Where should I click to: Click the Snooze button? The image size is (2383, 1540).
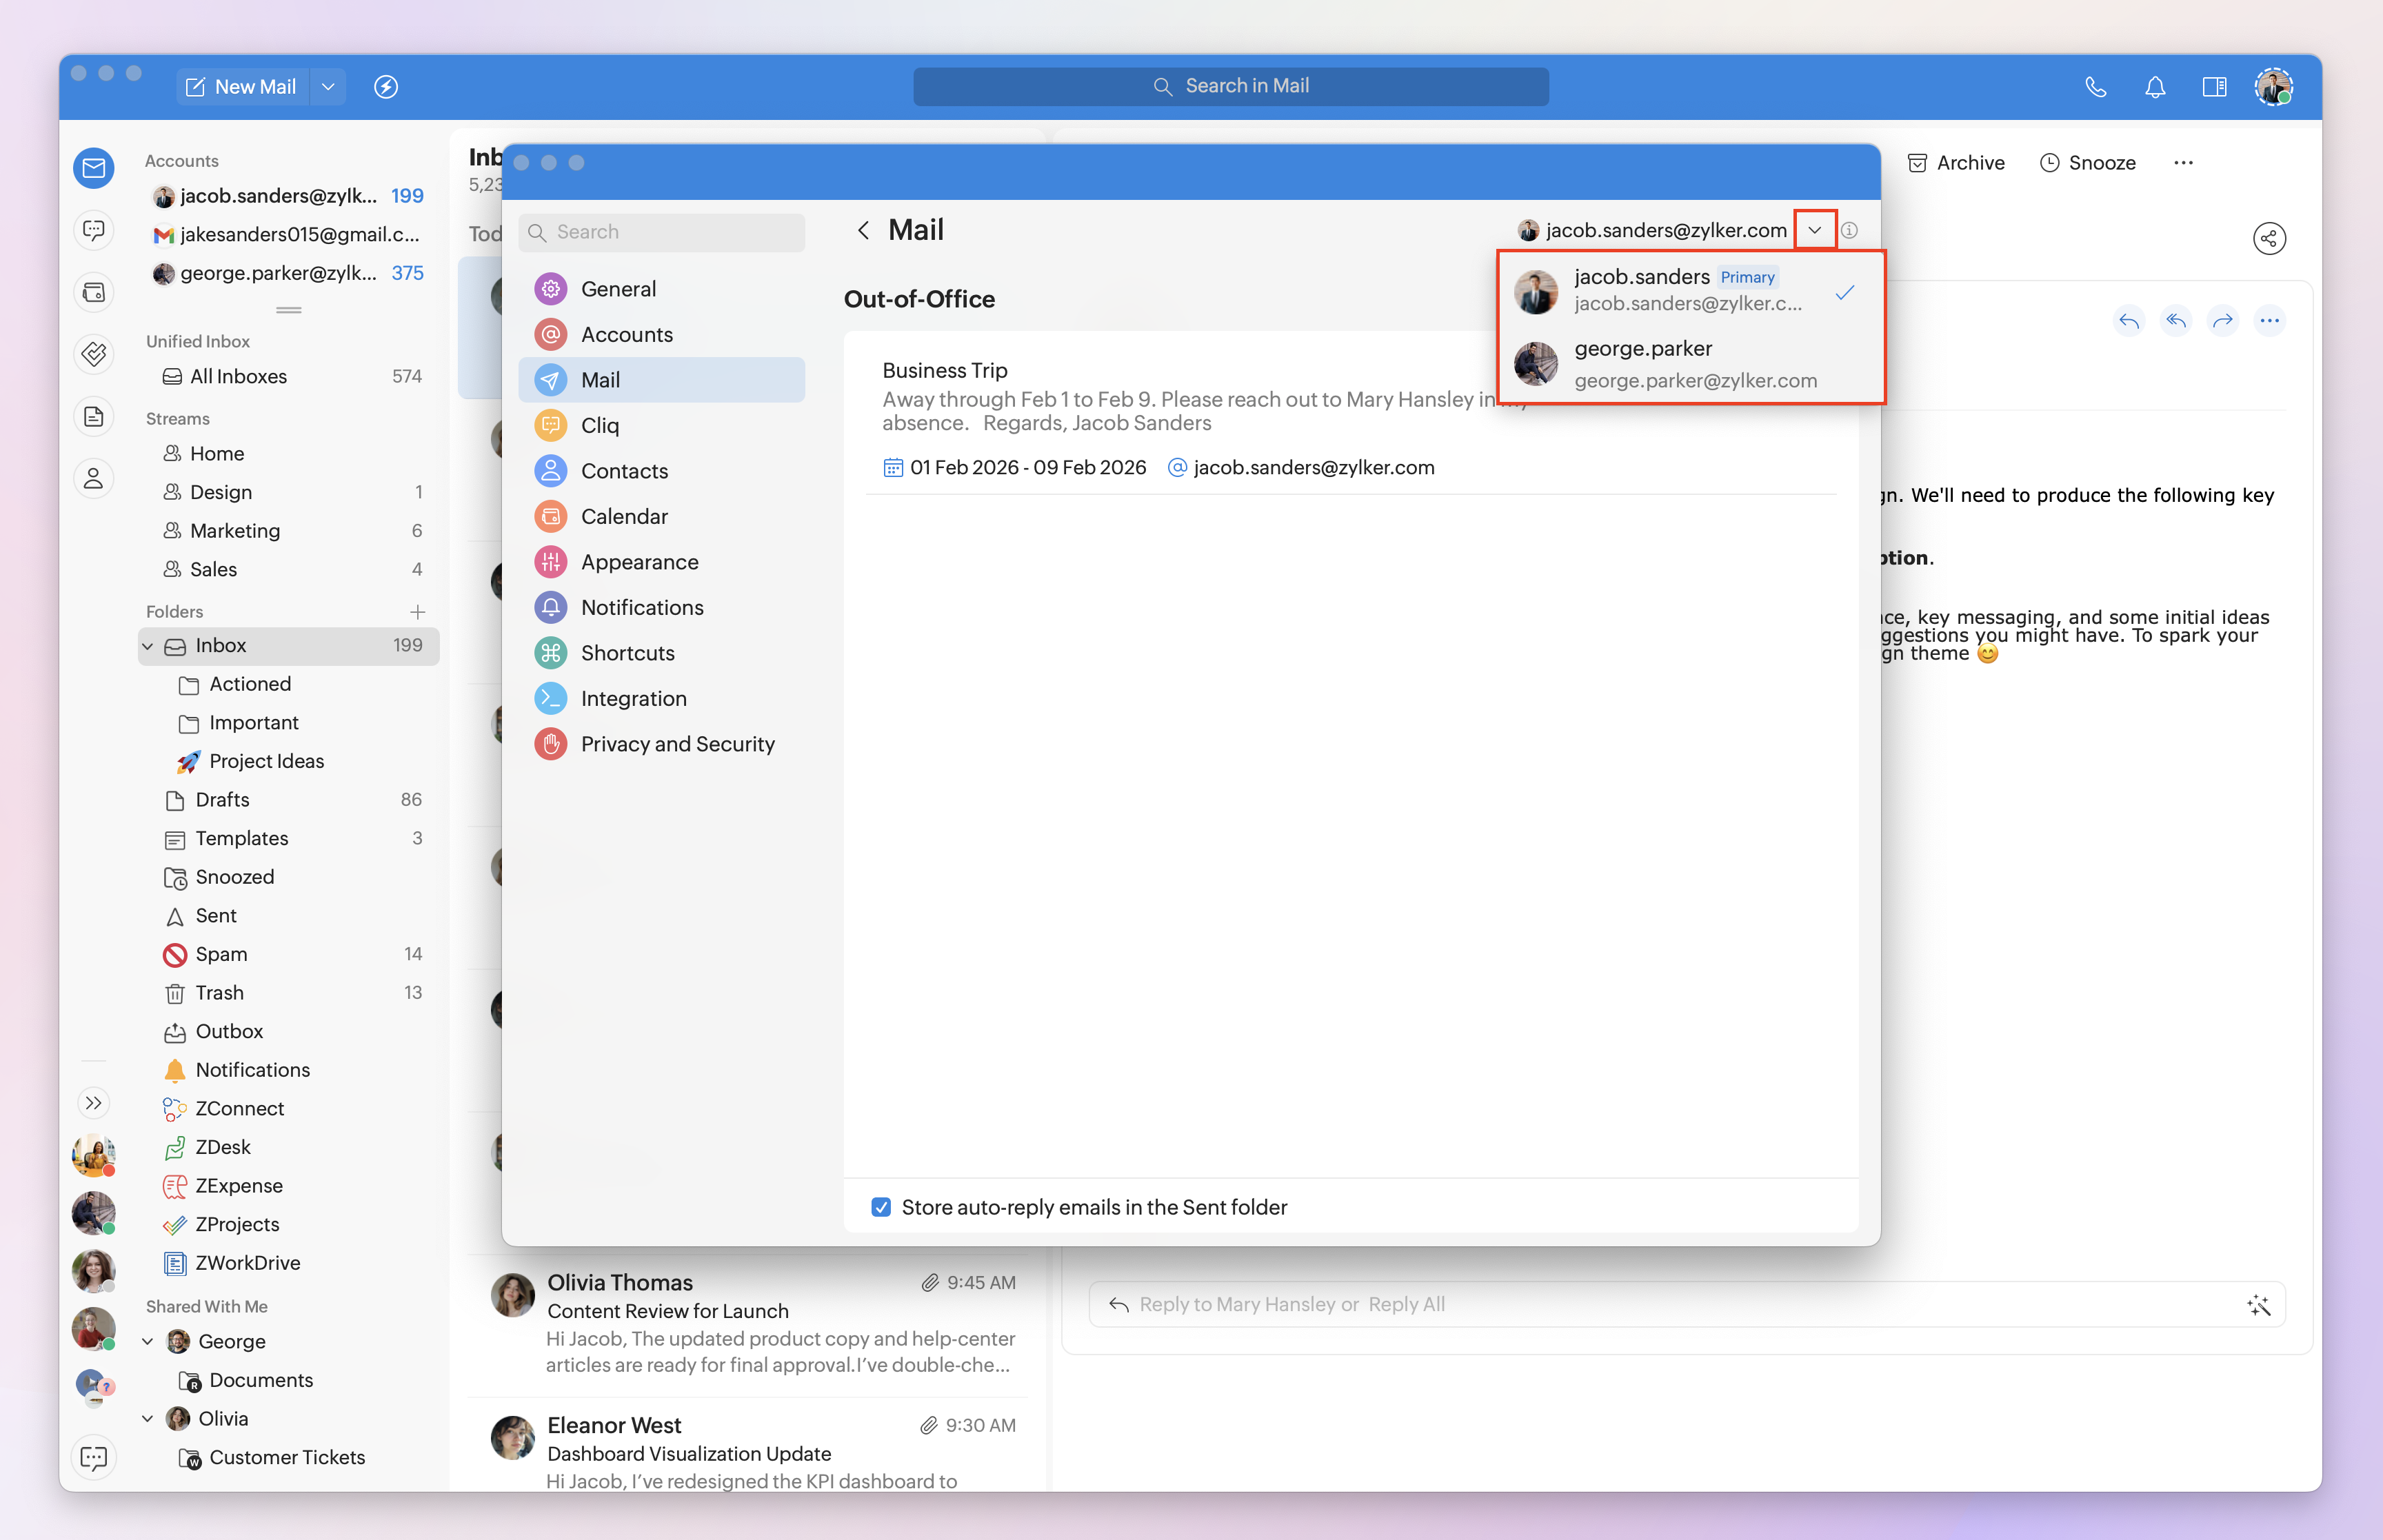pyautogui.click(x=2087, y=163)
